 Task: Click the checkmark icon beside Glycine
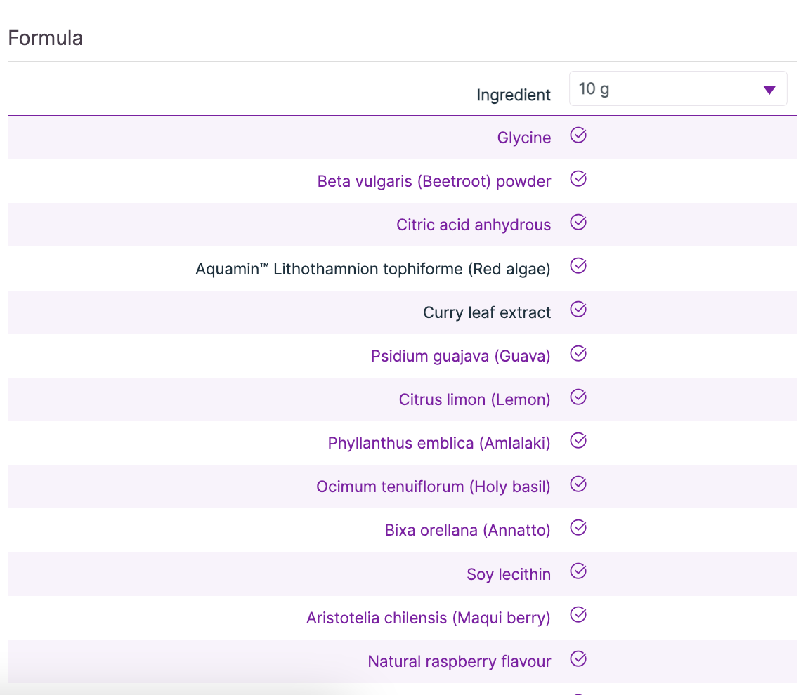tap(578, 135)
